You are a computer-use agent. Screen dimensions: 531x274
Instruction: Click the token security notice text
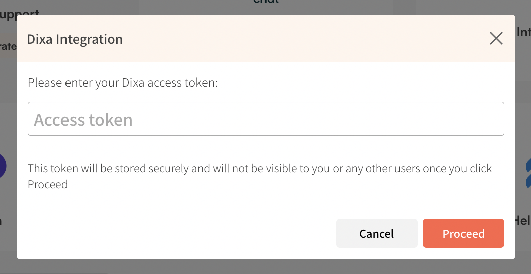(x=260, y=176)
